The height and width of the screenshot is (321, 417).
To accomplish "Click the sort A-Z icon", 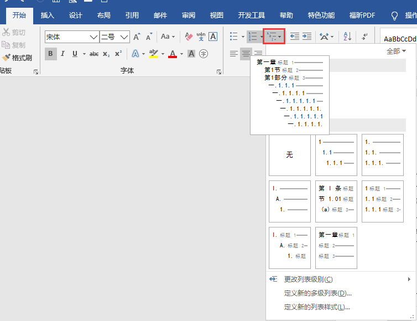I will point(347,37).
